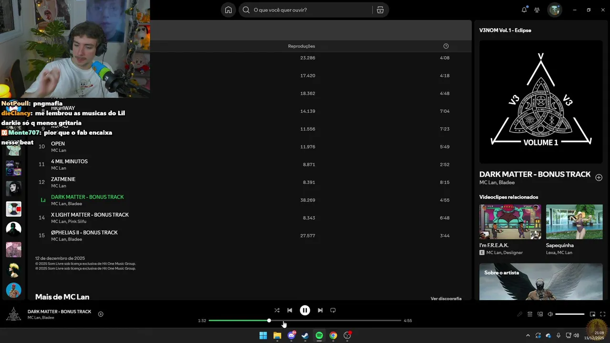The width and height of the screenshot is (610, 343).
Task: Sort tracks by duration clock icon
Action: (446, 46)
